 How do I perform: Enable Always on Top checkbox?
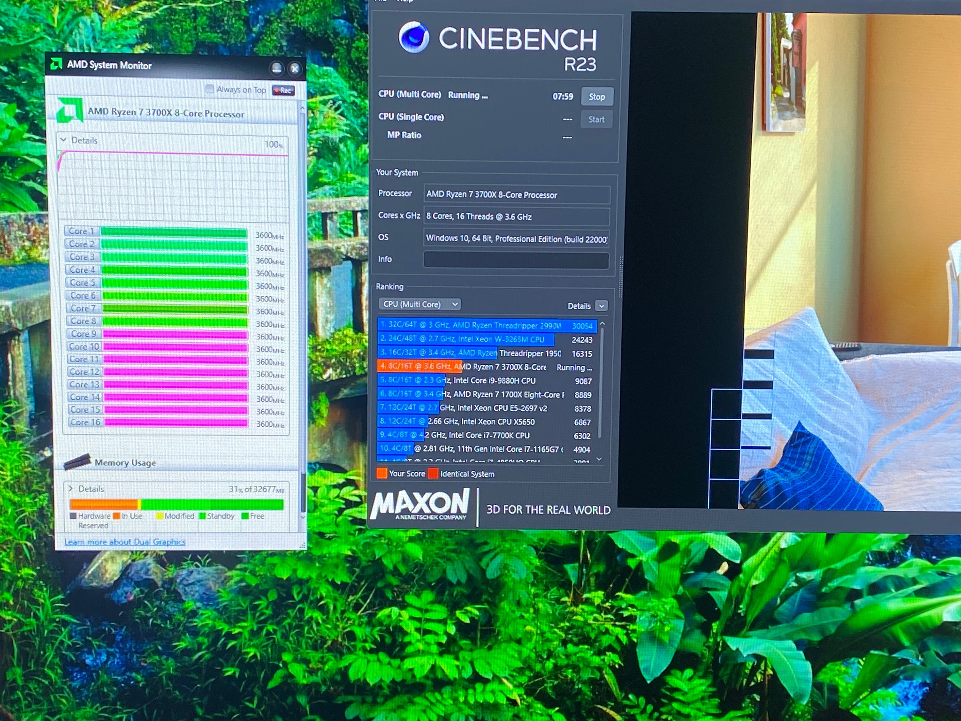tap(210, 89)
